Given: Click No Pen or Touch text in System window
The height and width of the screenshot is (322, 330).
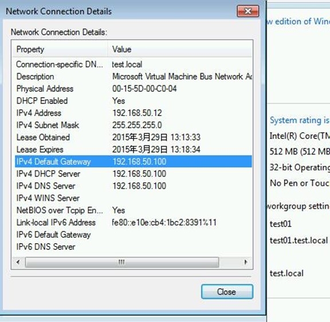Looking at the screenshot, I should pos(300,183).
